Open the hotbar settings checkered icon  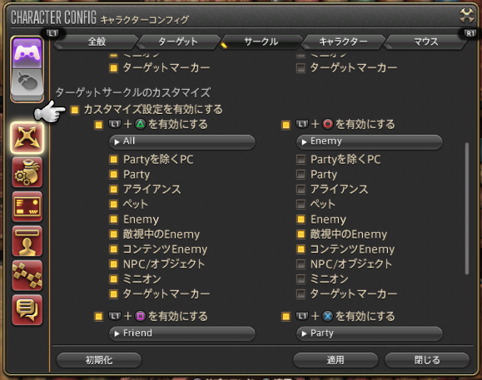pos(27,275)
